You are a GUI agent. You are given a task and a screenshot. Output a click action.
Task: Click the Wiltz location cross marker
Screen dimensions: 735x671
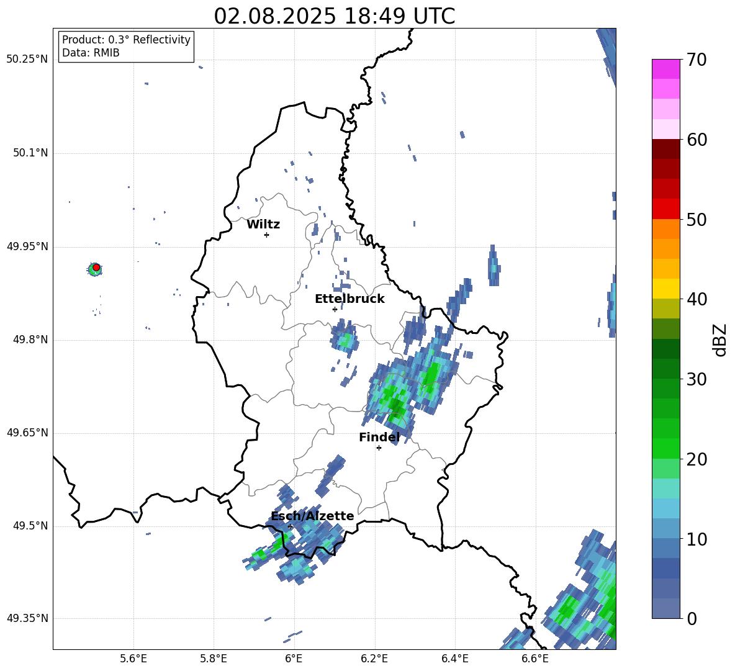(266, 235)
